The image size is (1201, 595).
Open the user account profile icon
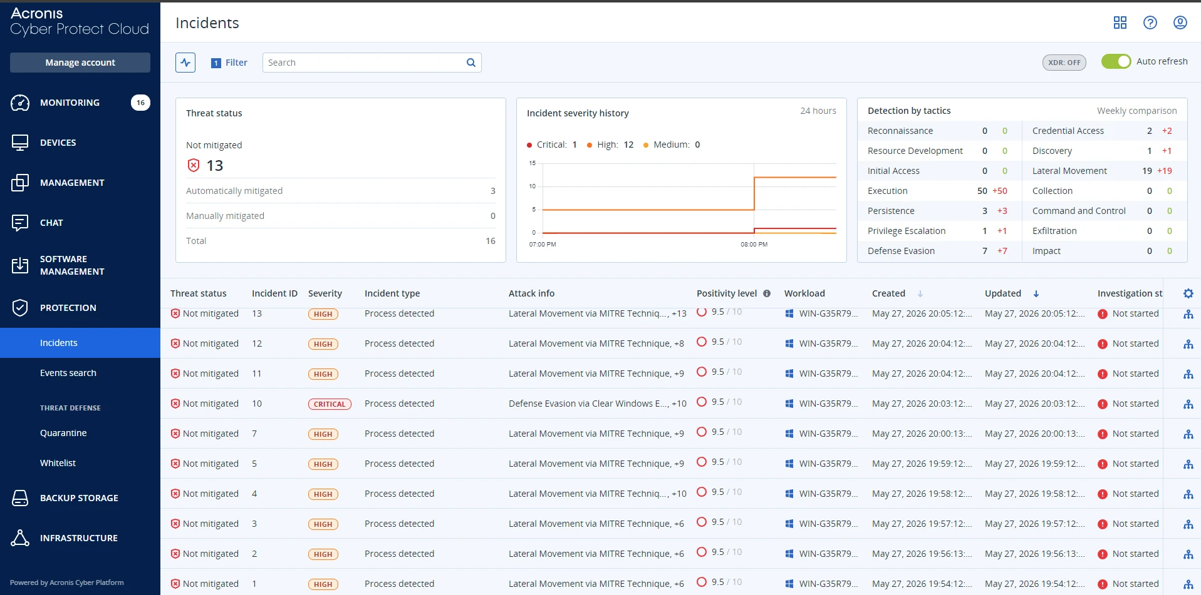(1180, 23)
